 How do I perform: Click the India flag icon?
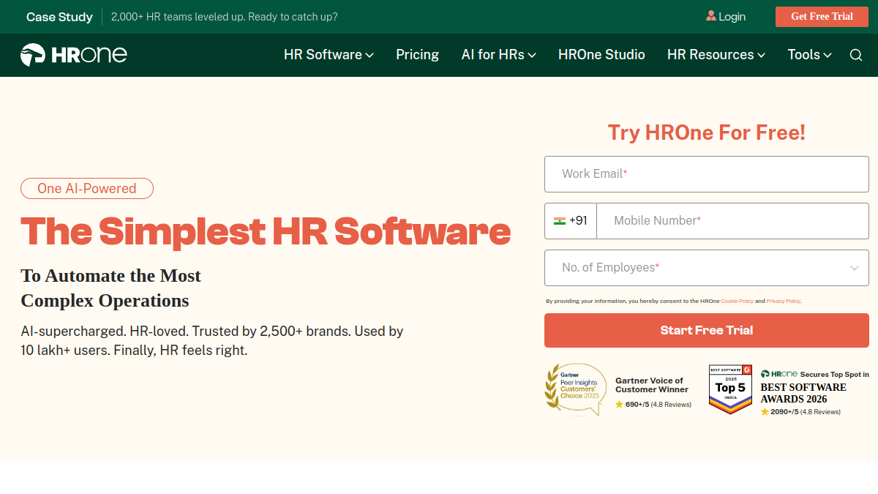pos(560,221)
